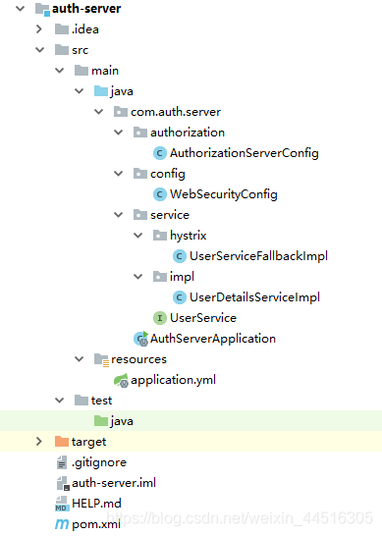Select HELP.md file name

click(96, 504)
